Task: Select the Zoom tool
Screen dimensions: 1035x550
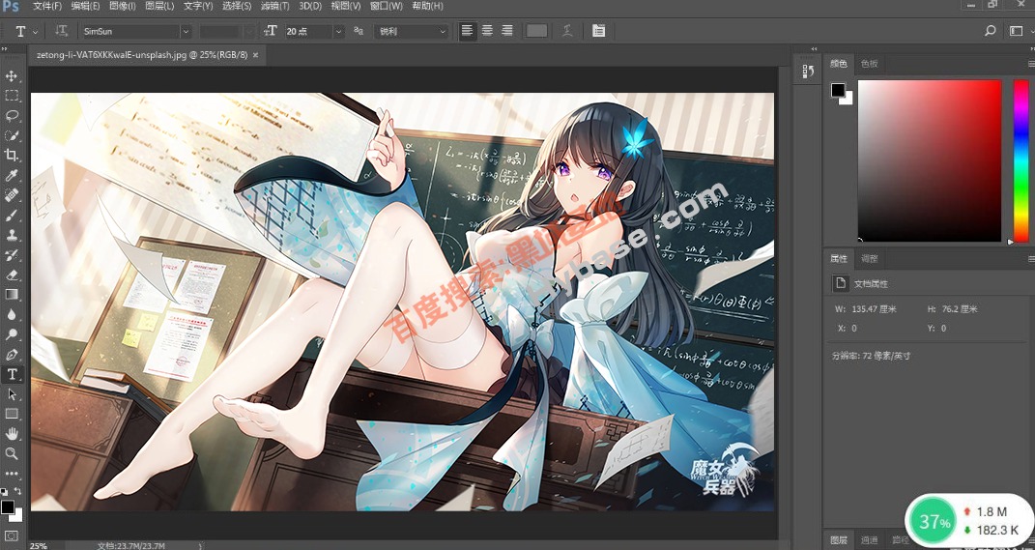Action: click(x=12, y=453)
